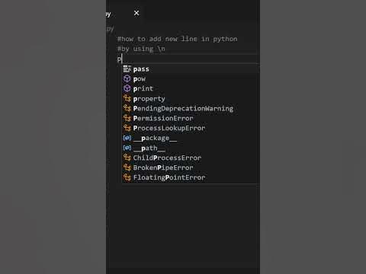Click the keyword icon beside 'pass'
Viewport: 366px width, 274px height.
[x=127, y=68]
